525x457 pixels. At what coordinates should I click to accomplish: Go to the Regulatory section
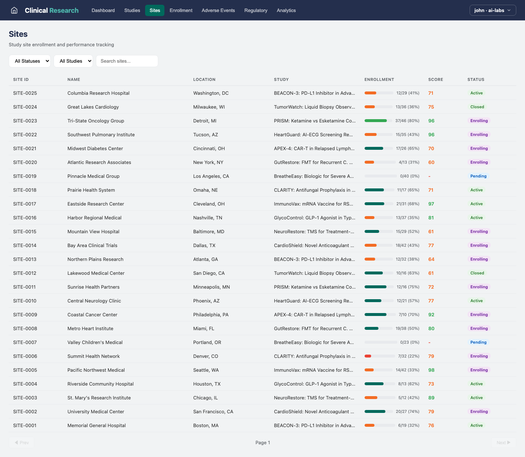tap(256, 10)
